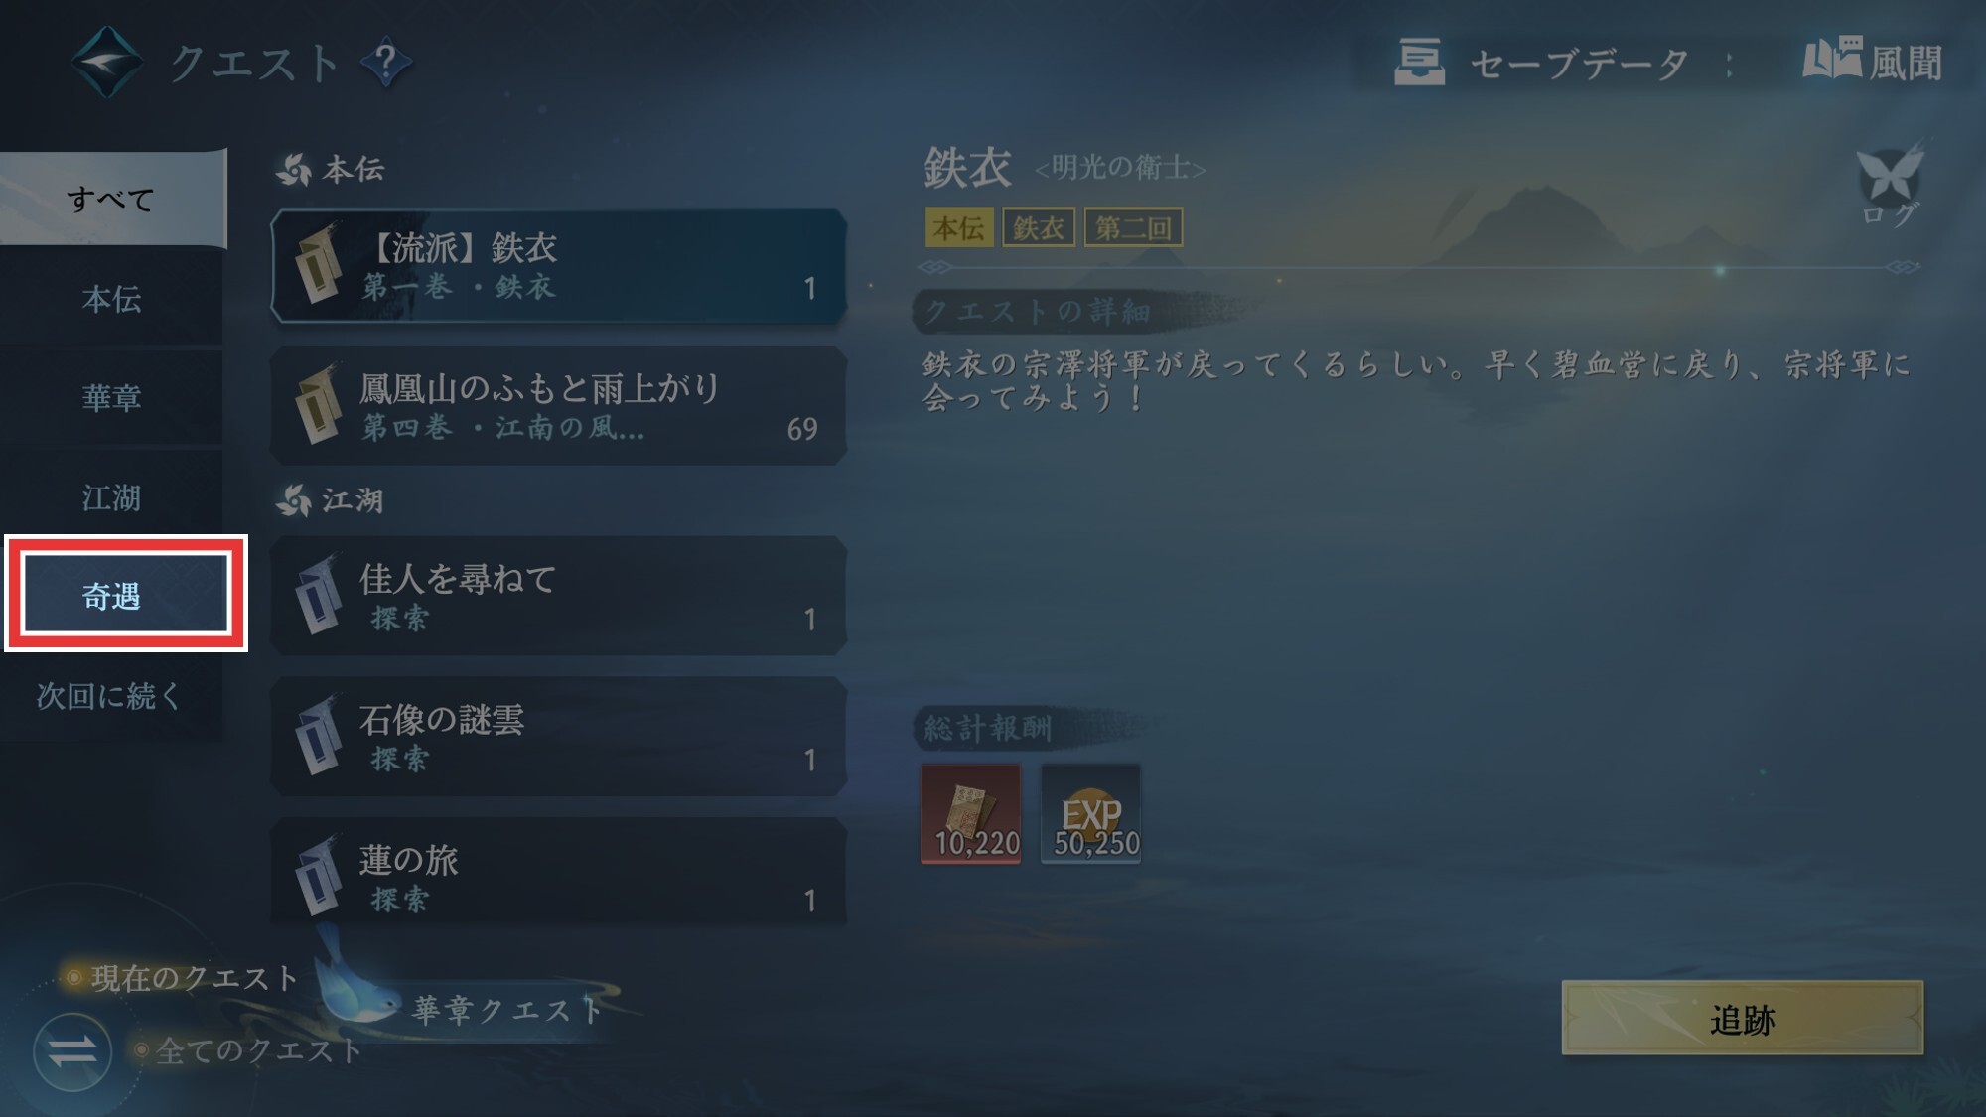Image resolution: width=1986 pixels, height=1117 pixels.
Task: Collapse the 本伝 quest section header
Action: pyautogui.click(x=331, y=170)
